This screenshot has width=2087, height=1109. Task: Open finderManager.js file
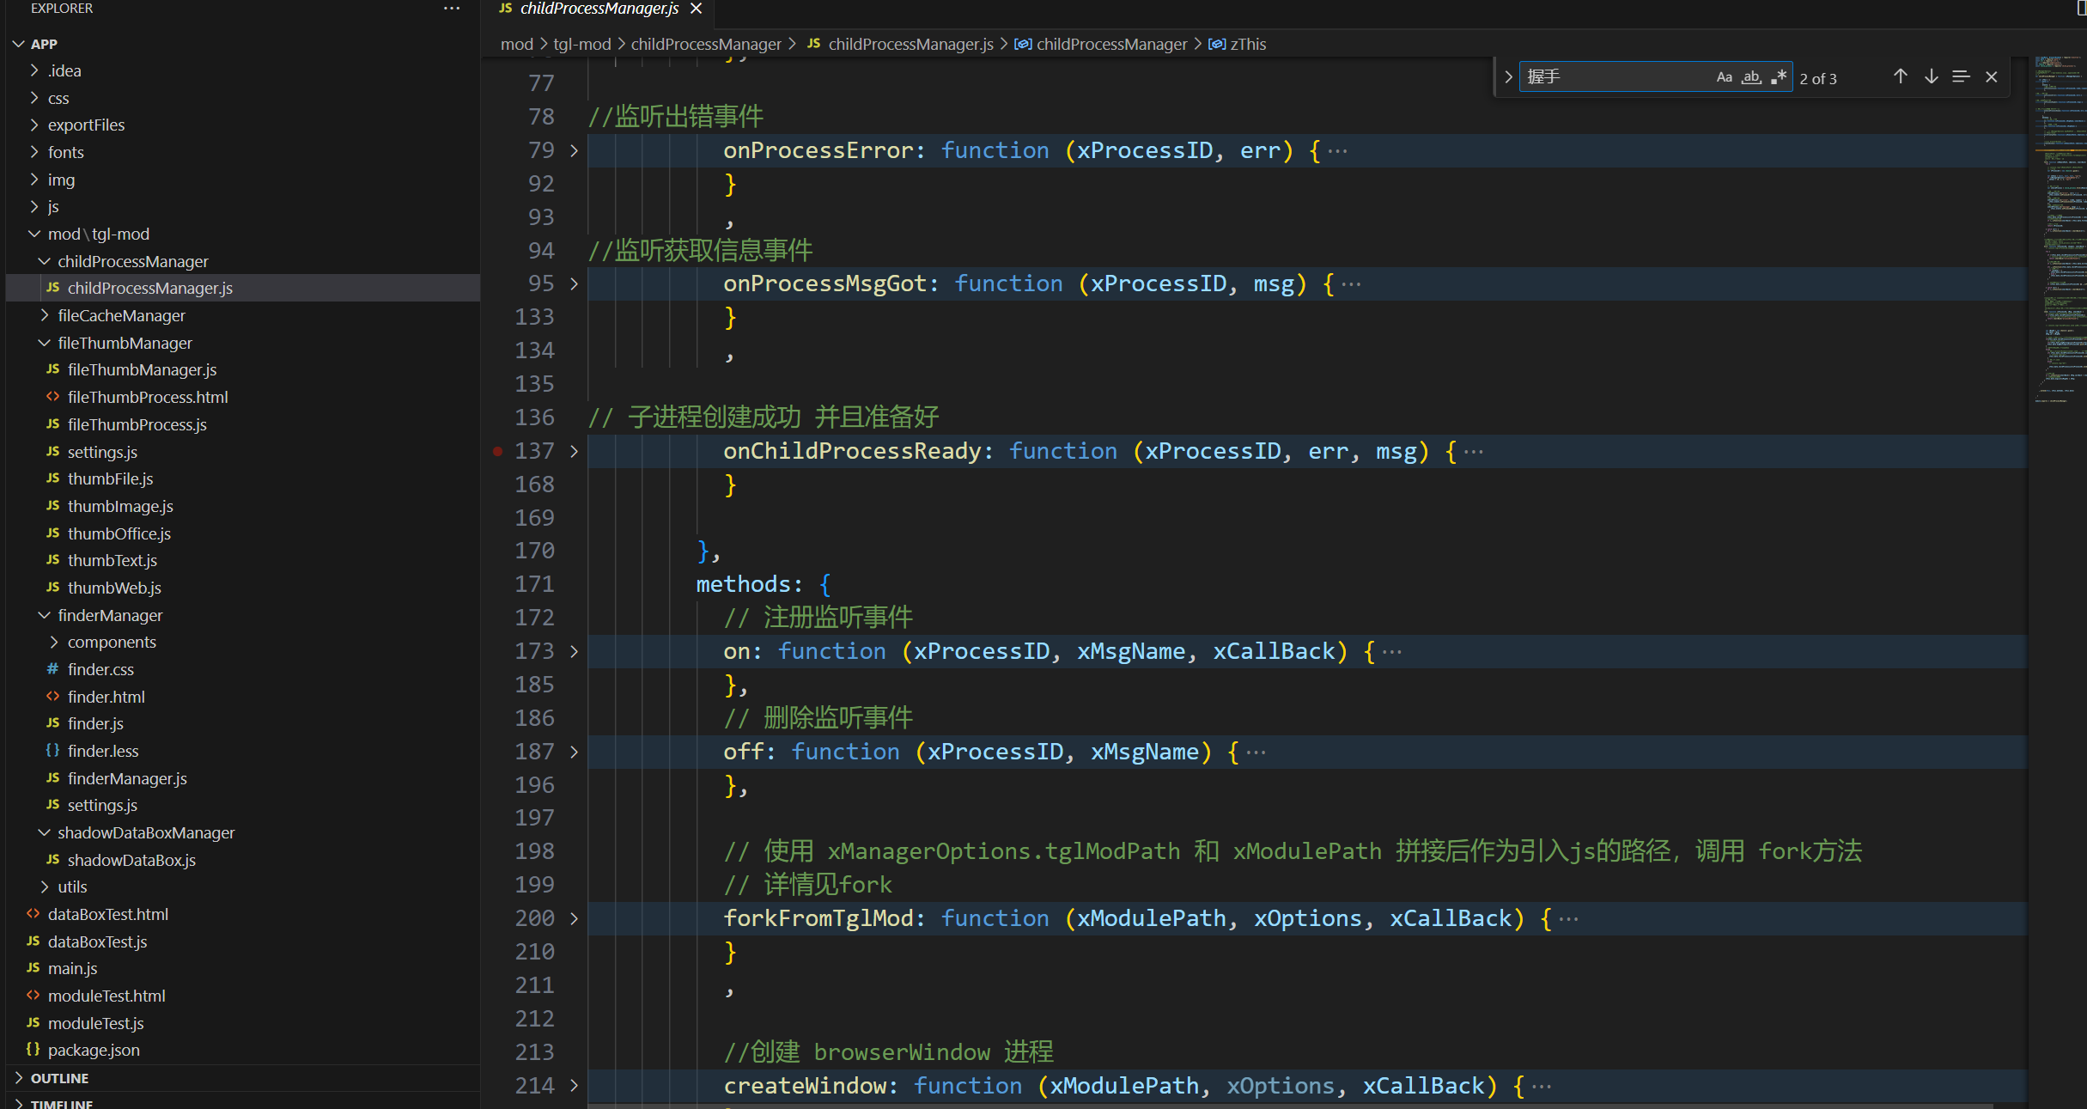pyautogui.click(x=127, y=778)
